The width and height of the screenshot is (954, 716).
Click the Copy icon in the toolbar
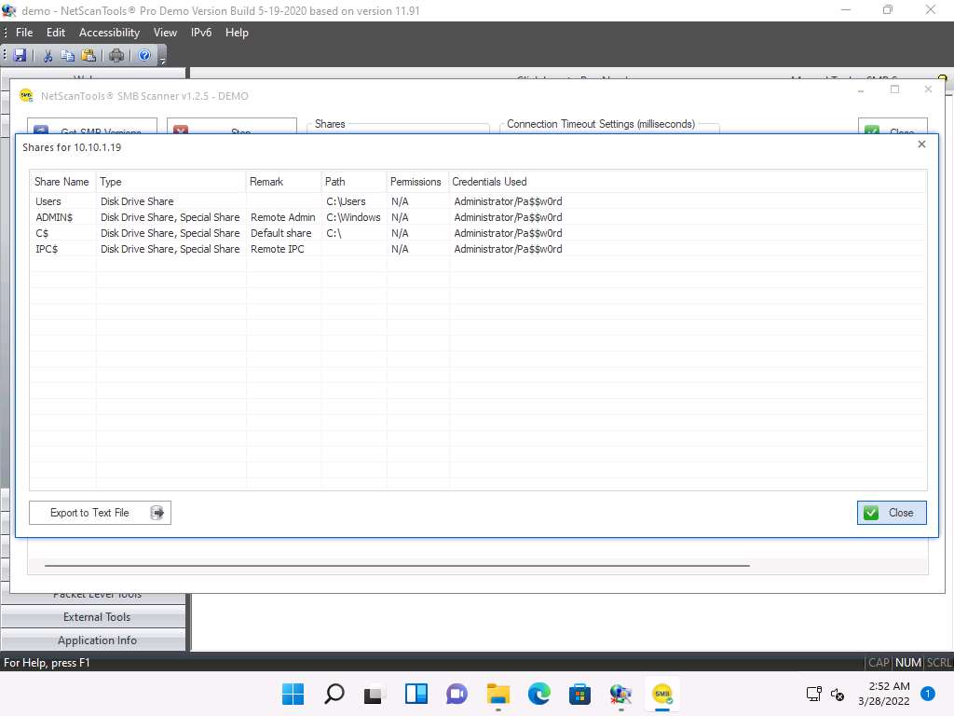68,56
